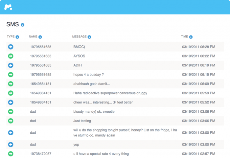Click info icon next to MESSAGE column
The height and width of the screenshot is (158, 230).
[x=89, y=37]
